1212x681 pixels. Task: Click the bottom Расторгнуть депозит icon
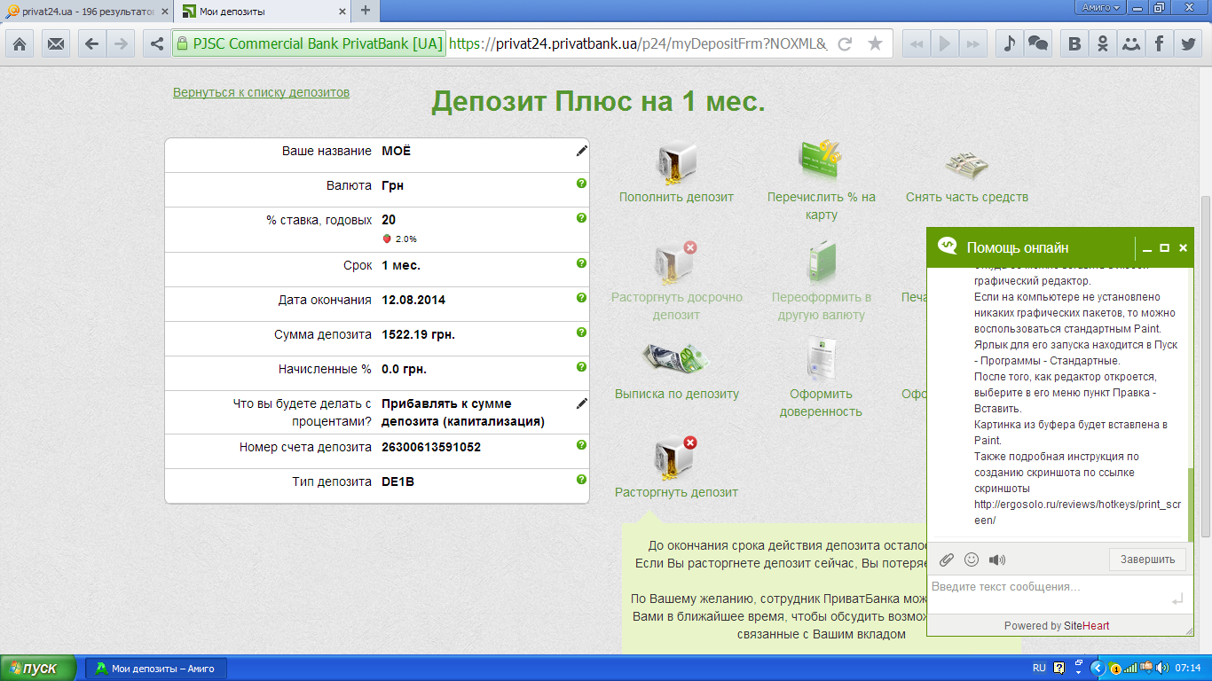676,458
